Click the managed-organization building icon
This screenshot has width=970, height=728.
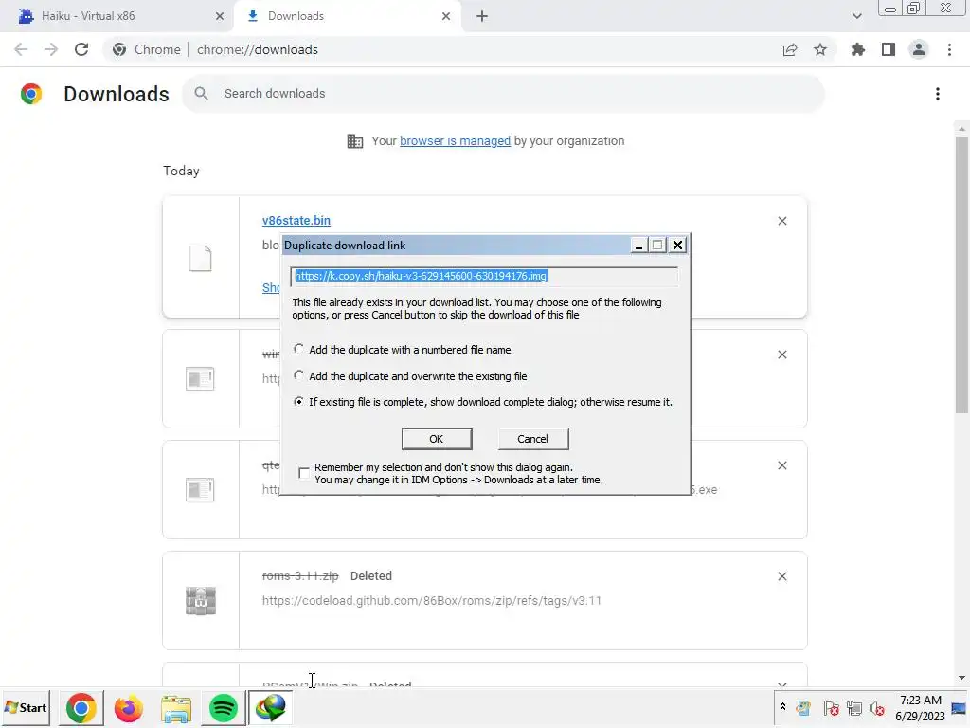tap(355, 141)
